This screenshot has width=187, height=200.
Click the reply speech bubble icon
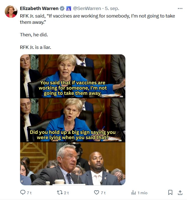[23, 192]
